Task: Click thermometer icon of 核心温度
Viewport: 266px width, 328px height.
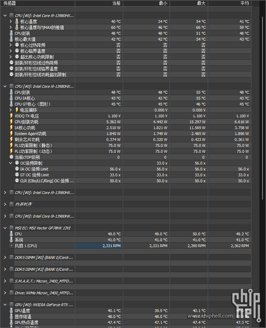Action: pyautogui.click(x=17, y=21)
